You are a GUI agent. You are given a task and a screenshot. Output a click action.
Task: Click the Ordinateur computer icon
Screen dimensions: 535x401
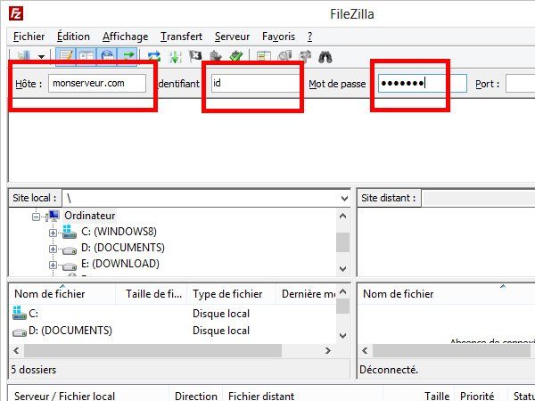pyautogui.click(x=53, y=216)
